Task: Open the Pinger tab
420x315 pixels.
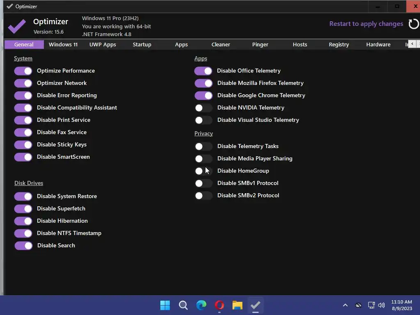Action: point(260,44)
